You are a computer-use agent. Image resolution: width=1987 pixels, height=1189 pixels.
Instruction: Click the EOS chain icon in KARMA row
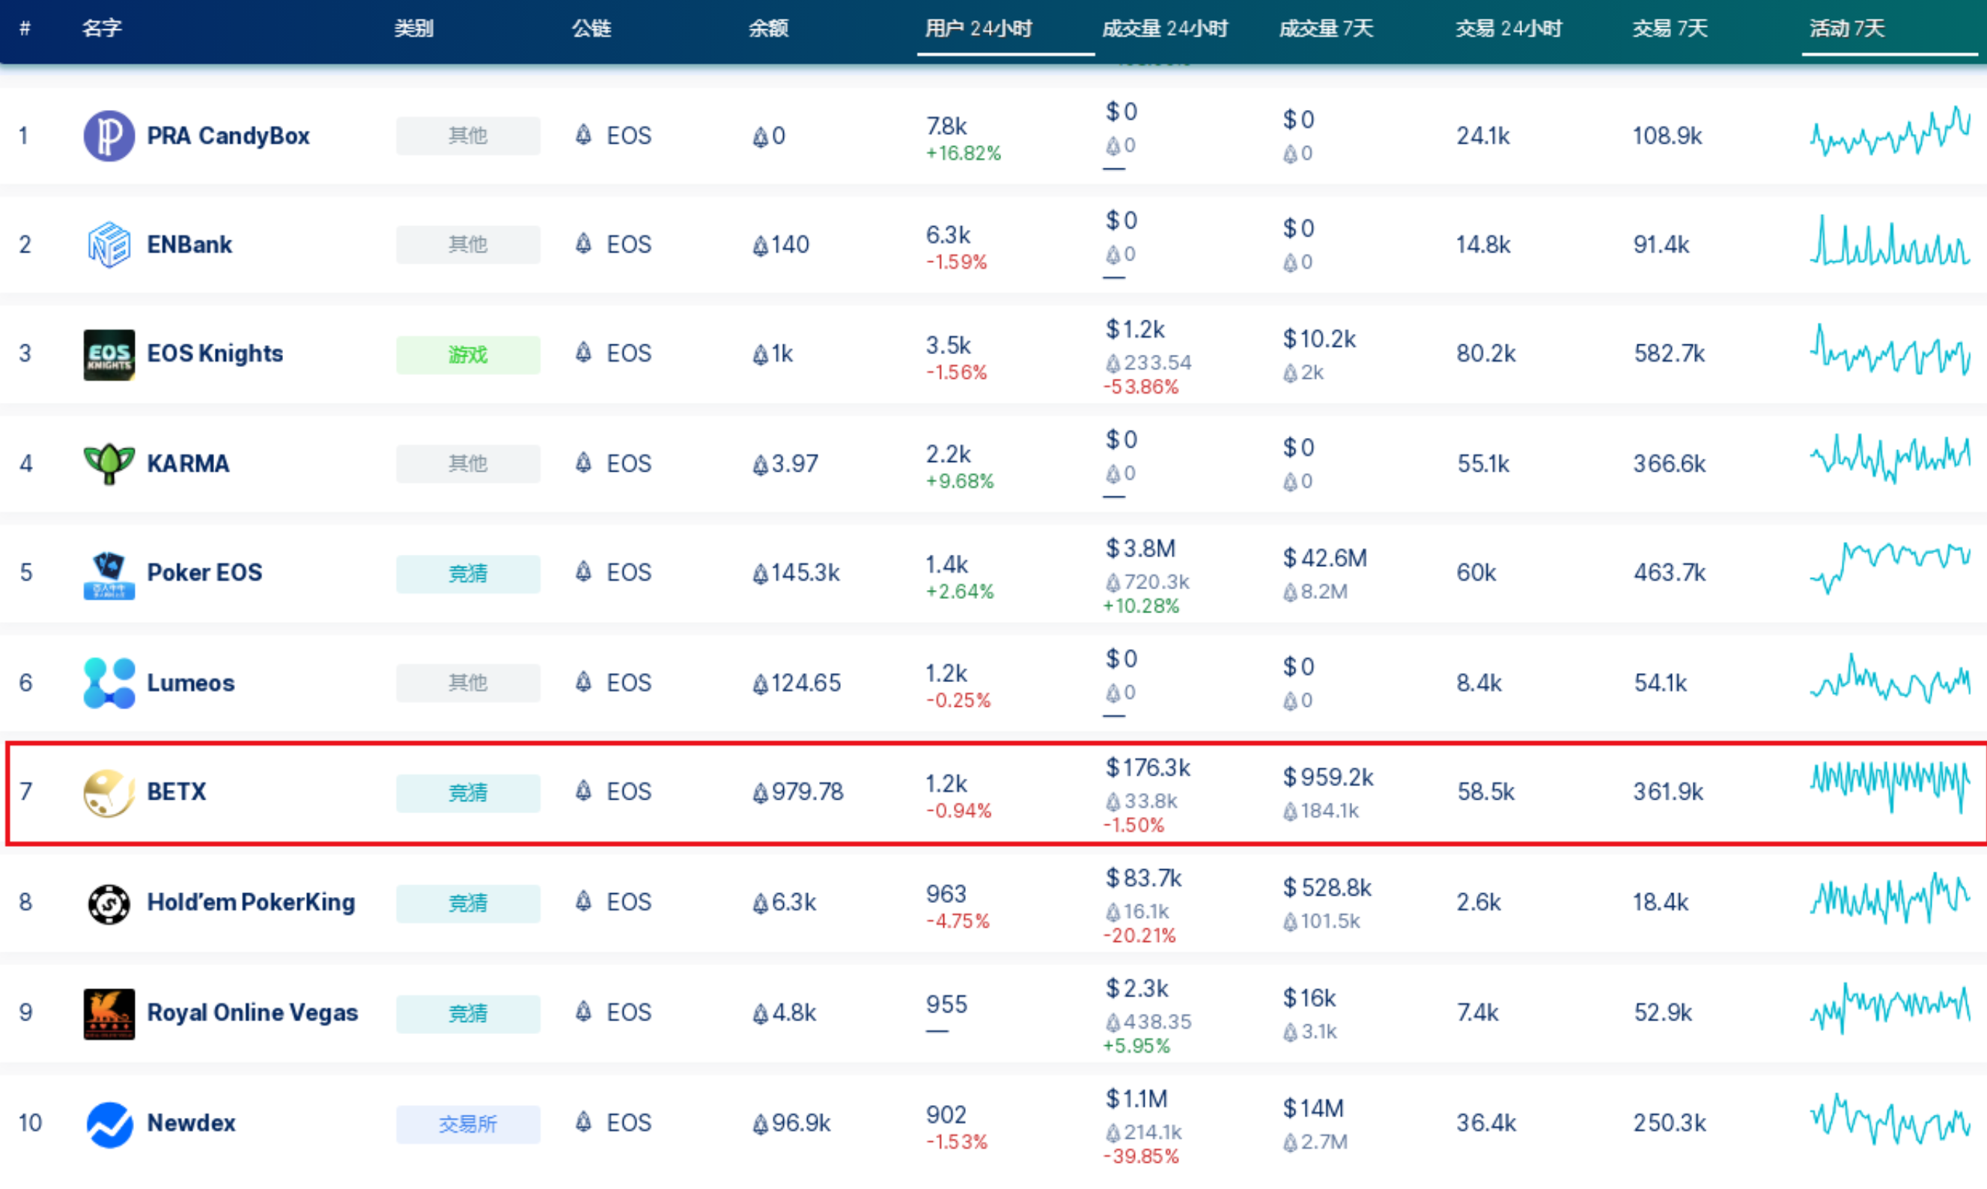(x=584, y=462)
